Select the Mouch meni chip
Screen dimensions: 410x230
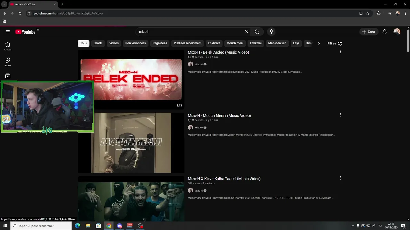click(x=235, y=43)
